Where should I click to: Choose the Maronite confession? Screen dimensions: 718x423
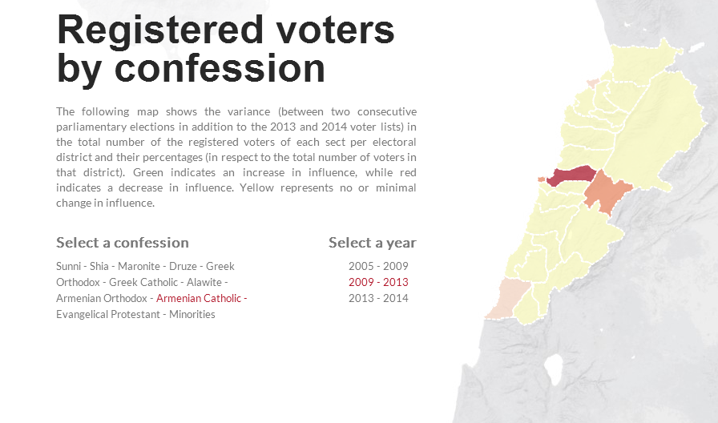point(138,266)
